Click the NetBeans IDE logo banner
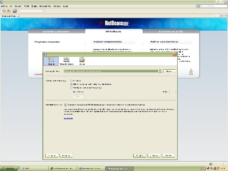 114,23
